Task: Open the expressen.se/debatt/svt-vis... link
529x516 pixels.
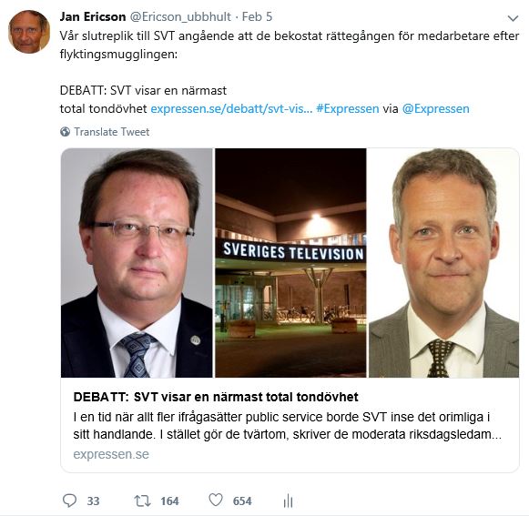Action: [231, 108]
